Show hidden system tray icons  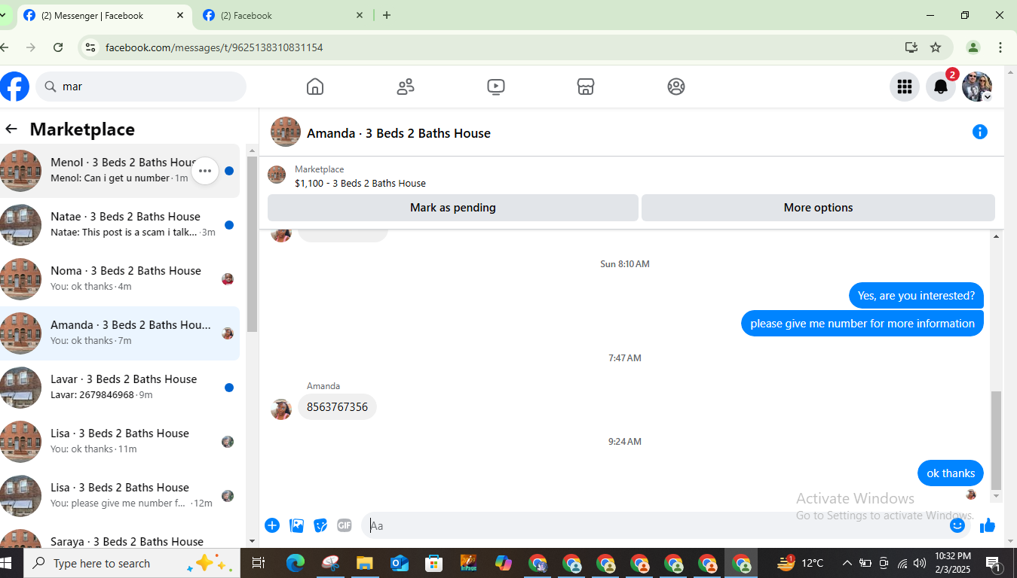click(847, 563)
